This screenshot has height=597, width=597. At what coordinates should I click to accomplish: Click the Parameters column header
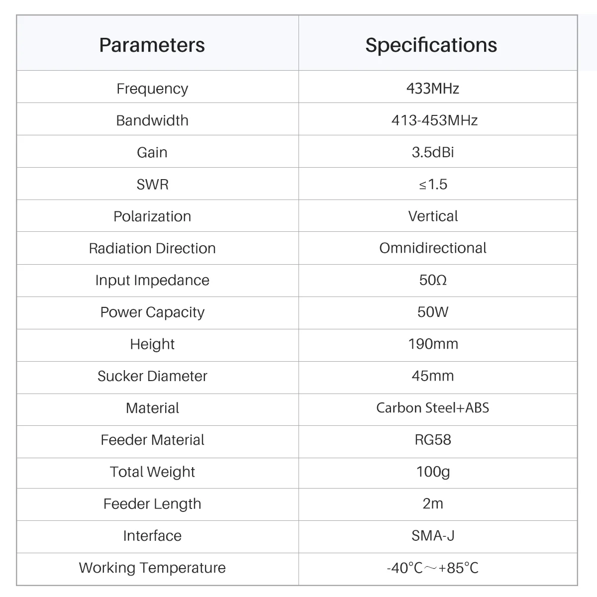tap(152, 45)
